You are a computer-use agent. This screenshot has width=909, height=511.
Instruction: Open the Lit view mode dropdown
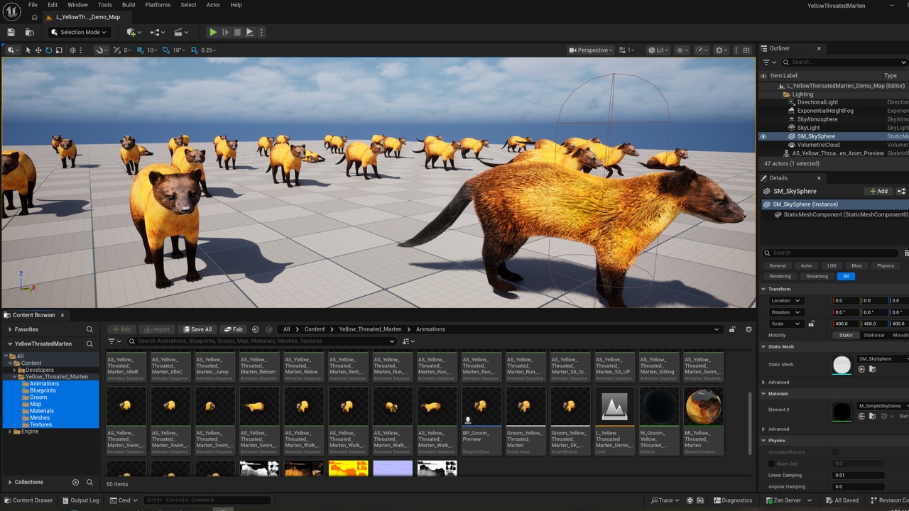tap(658, 50)
